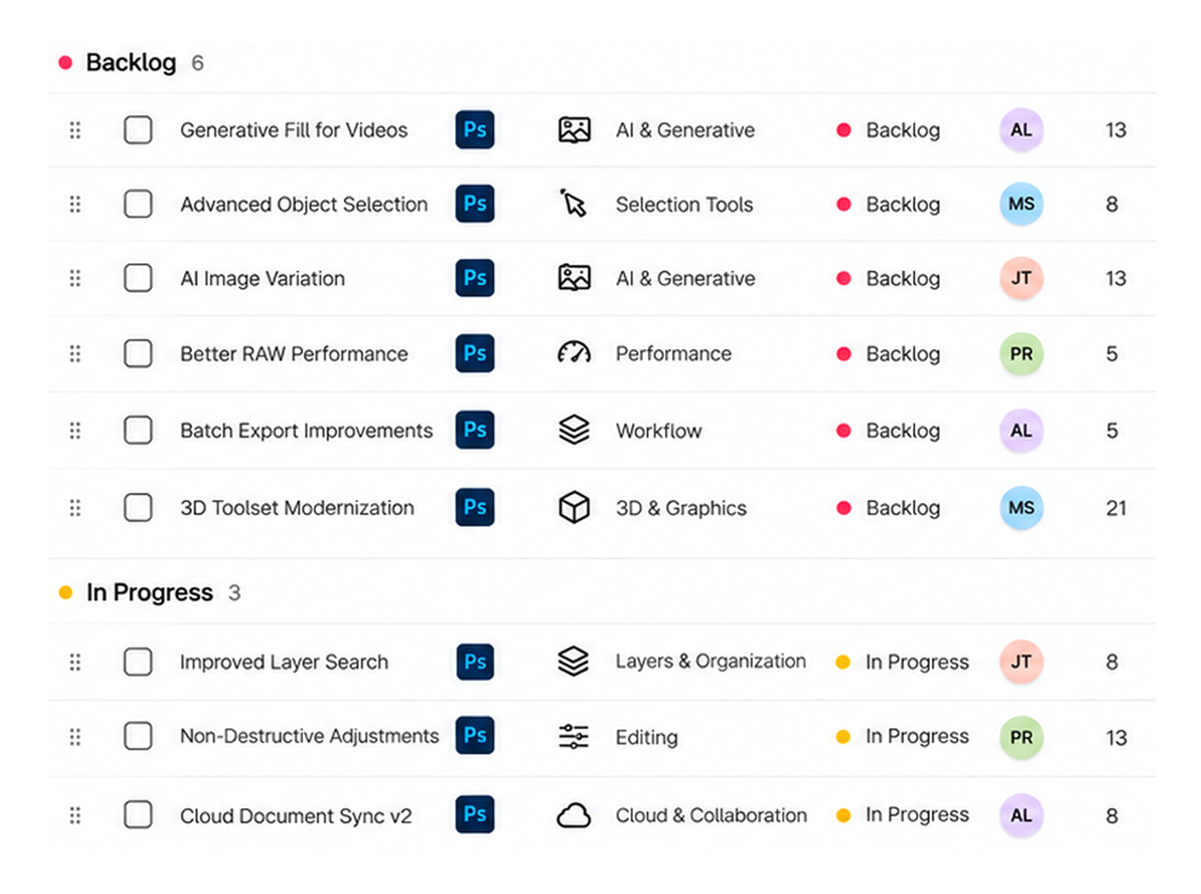Image resolution: width=1201 pixels, height=894 pixels.
Task: Check the Cloud Document Sync v2 checkbox
Action: pos(138,814)
